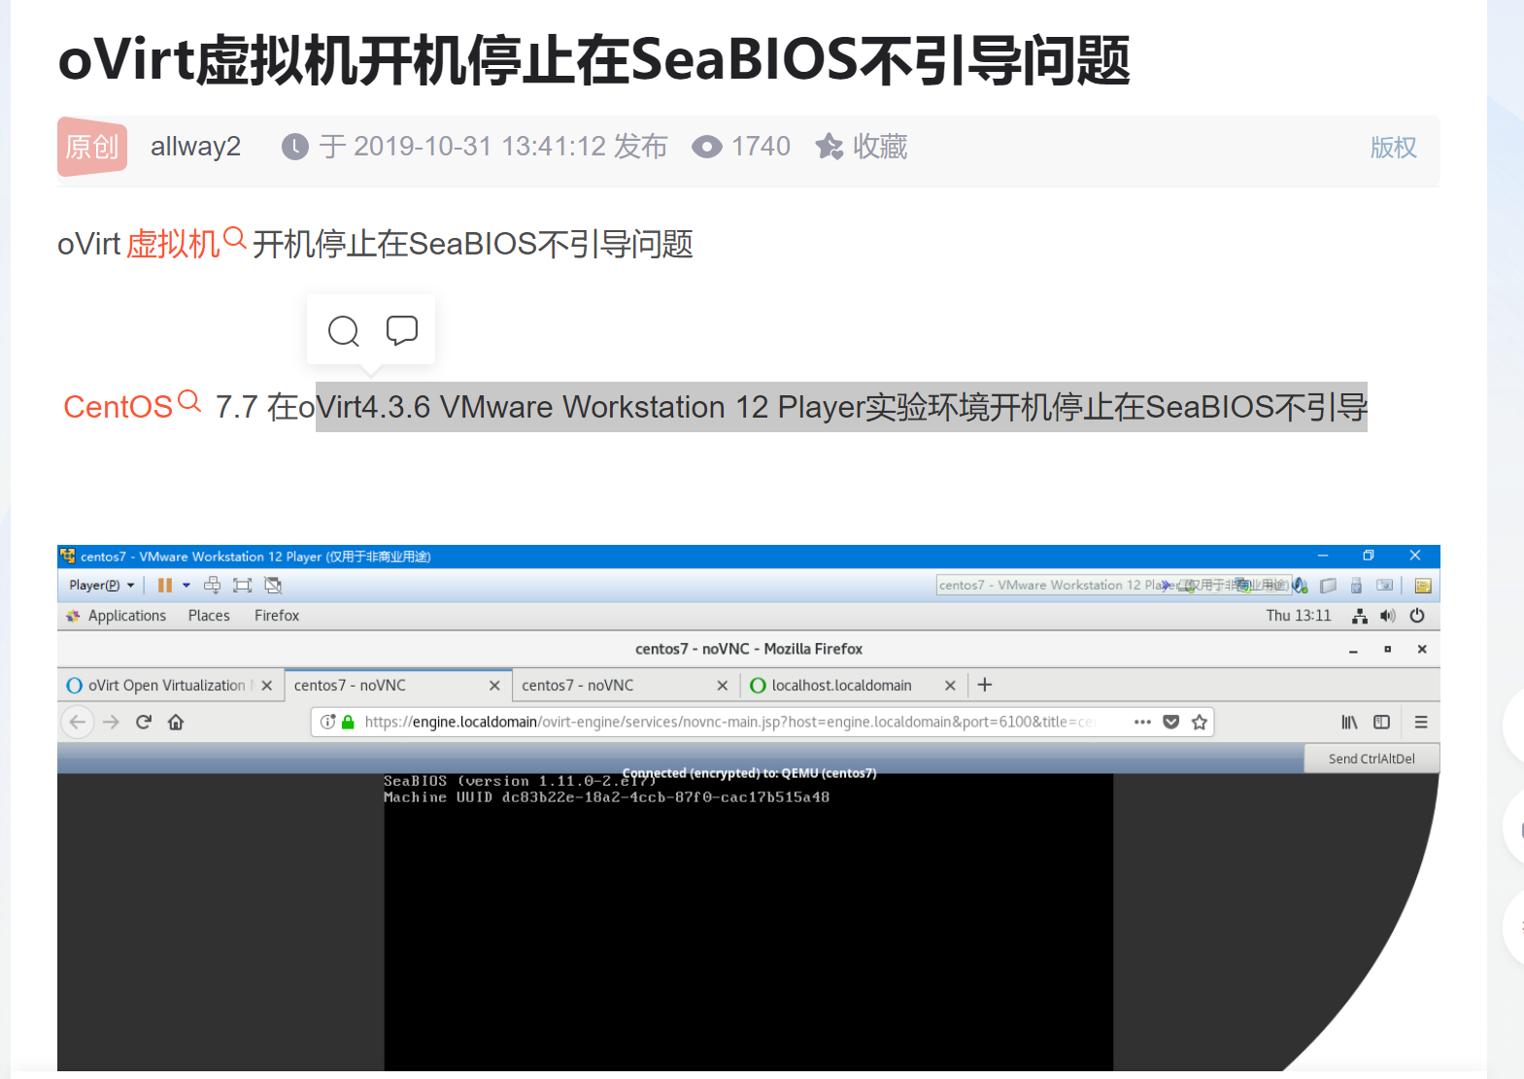This screenshot has height=1079, width=1524.
Task: Click the Firefox home icon
Action: 176,722
